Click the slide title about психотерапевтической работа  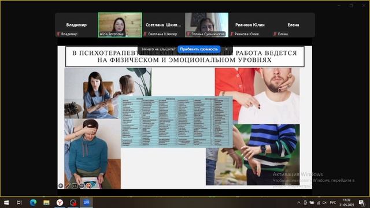tap(185, 57)
